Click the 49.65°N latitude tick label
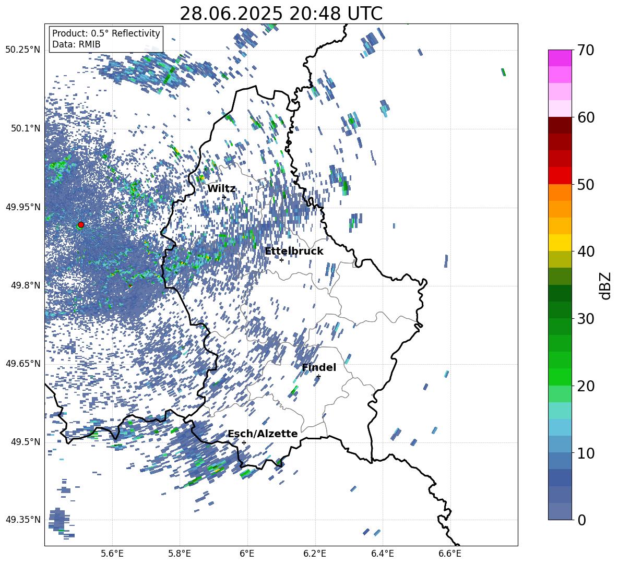Image resolution: width=618 pixels, height=564 pixels. [x=23, y=364]
